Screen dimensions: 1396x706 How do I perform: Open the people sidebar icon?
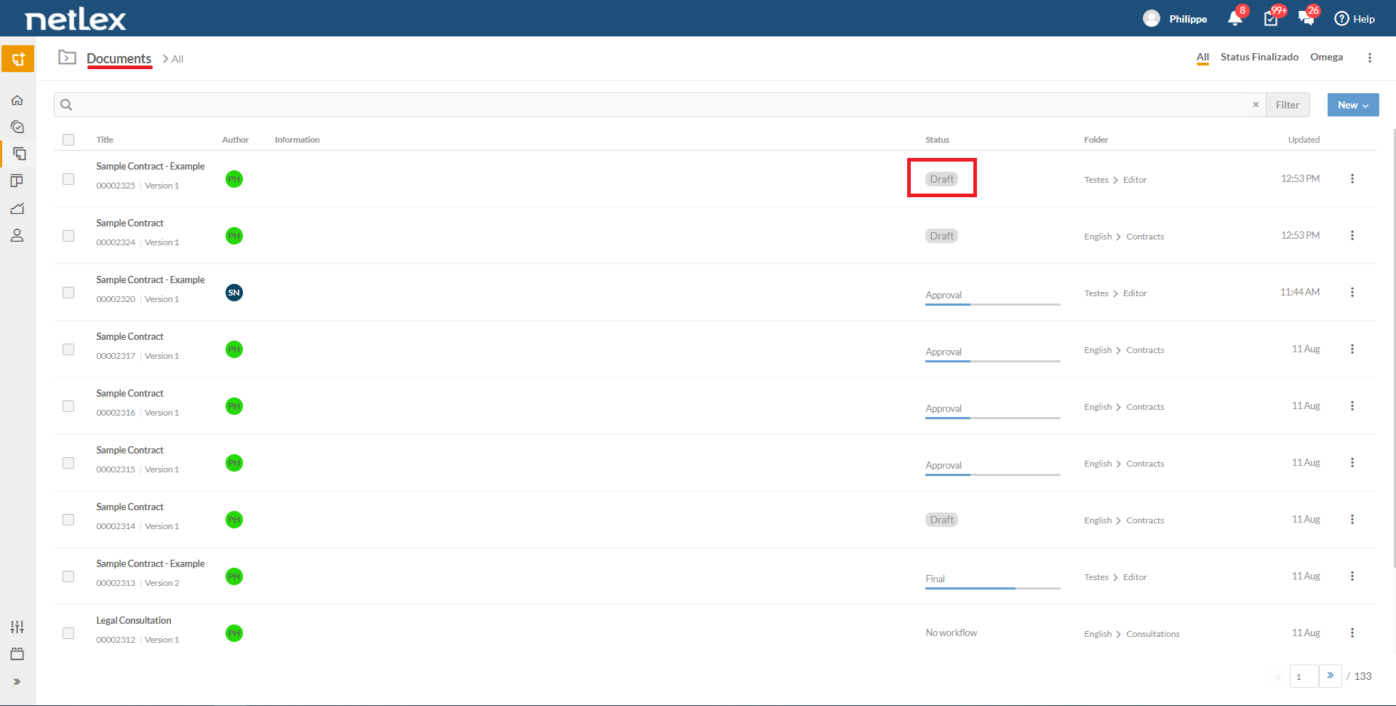point(17,236)
